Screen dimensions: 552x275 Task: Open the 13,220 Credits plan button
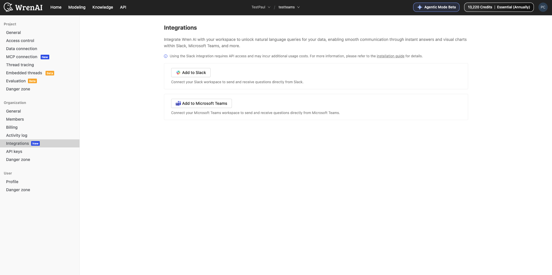point(499,7)
